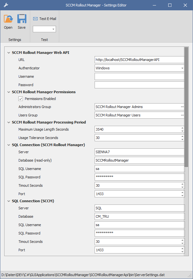The width and height of the screenshot is (193, 279).
Task: Open a settings file with Open icon
Action: [x=8, y=22]
